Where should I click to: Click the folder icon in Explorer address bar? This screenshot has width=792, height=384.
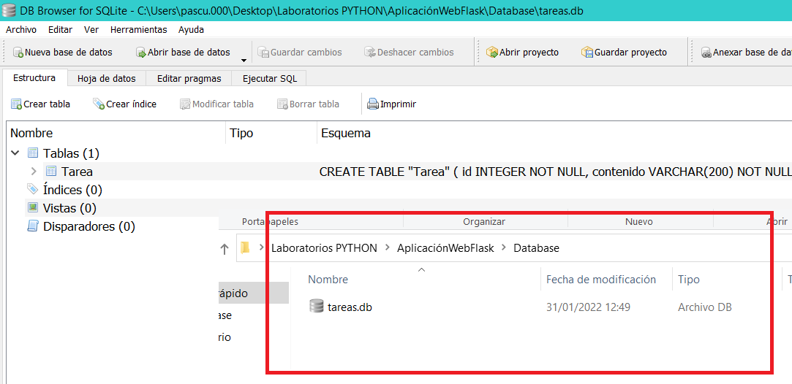click(x=246, y=248)
